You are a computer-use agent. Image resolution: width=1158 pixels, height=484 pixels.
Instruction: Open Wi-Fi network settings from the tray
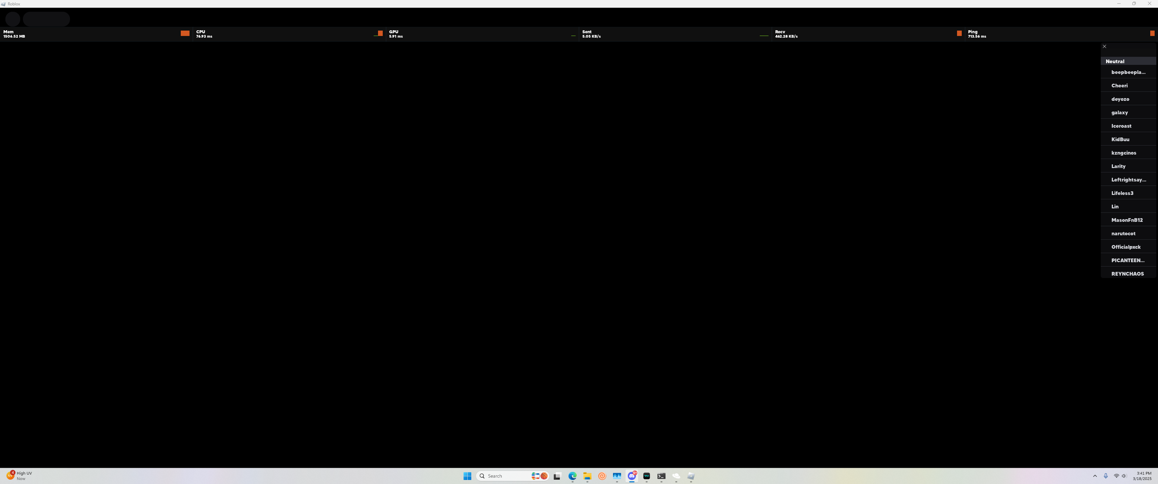pos(1117,476)
